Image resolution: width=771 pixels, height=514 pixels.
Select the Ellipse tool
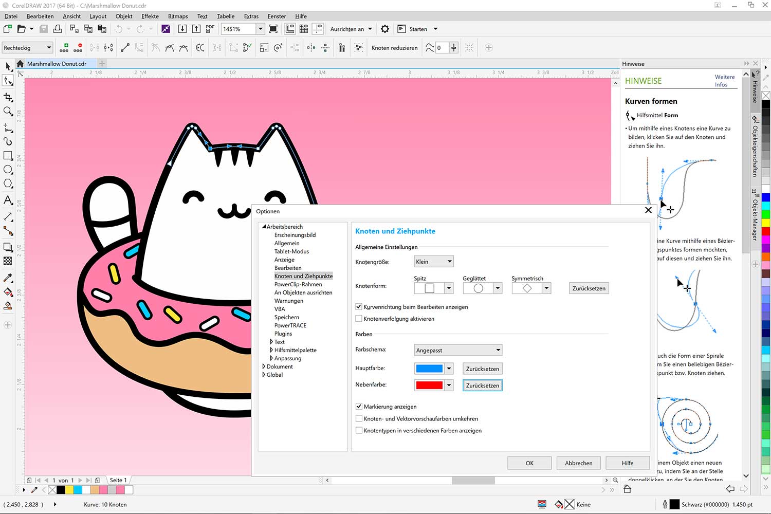coord(8,170)
